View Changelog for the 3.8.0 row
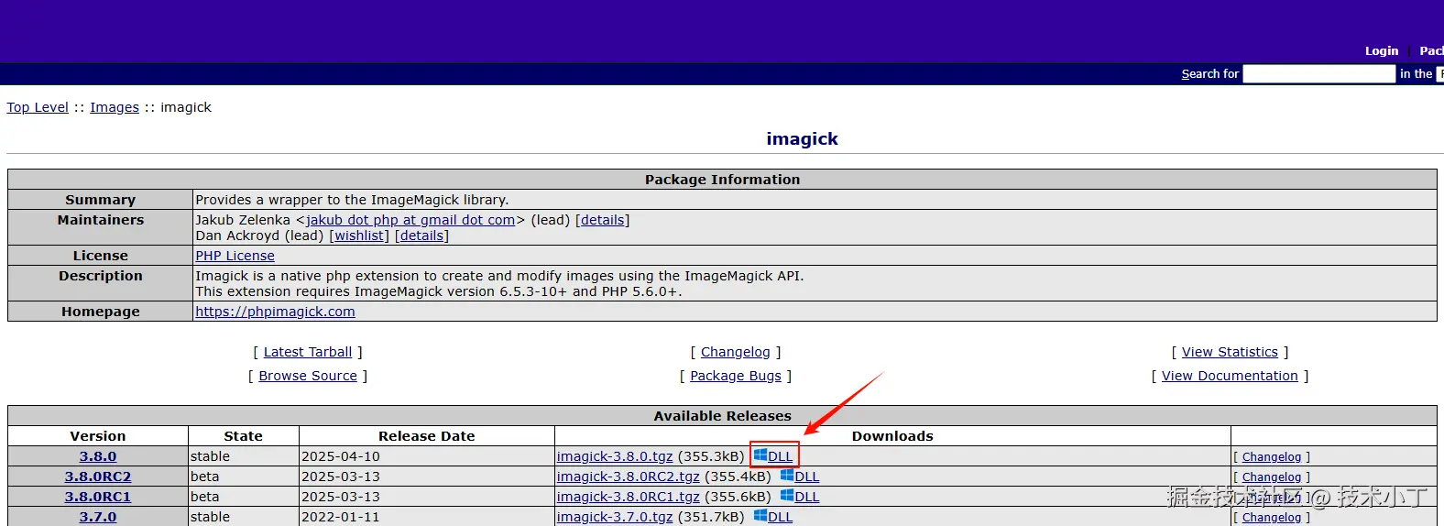 tap(1272, 457)
